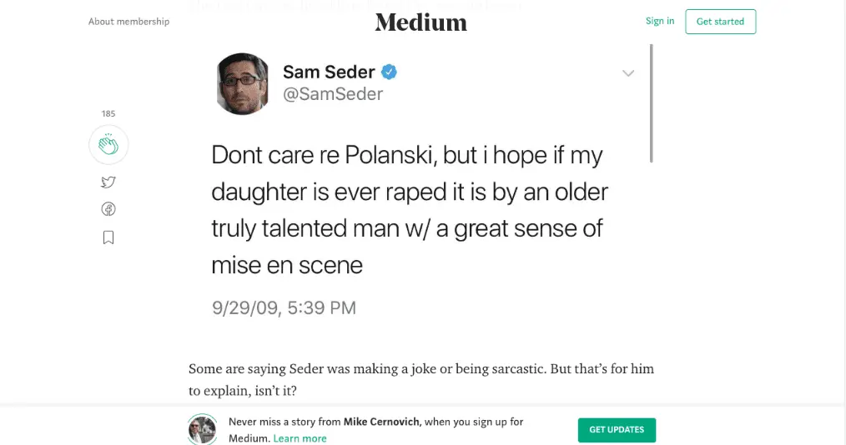Expand the tweet options chevron
This screenshot has height=445, width=846.
point(628,73)
